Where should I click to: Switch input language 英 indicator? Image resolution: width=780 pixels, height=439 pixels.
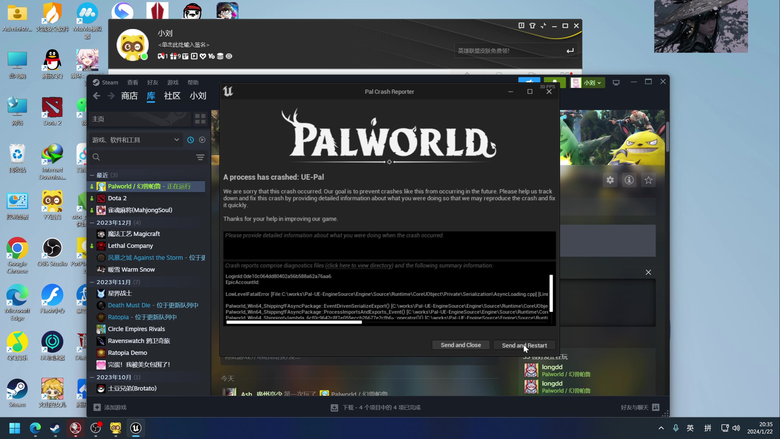coord(690,428)
